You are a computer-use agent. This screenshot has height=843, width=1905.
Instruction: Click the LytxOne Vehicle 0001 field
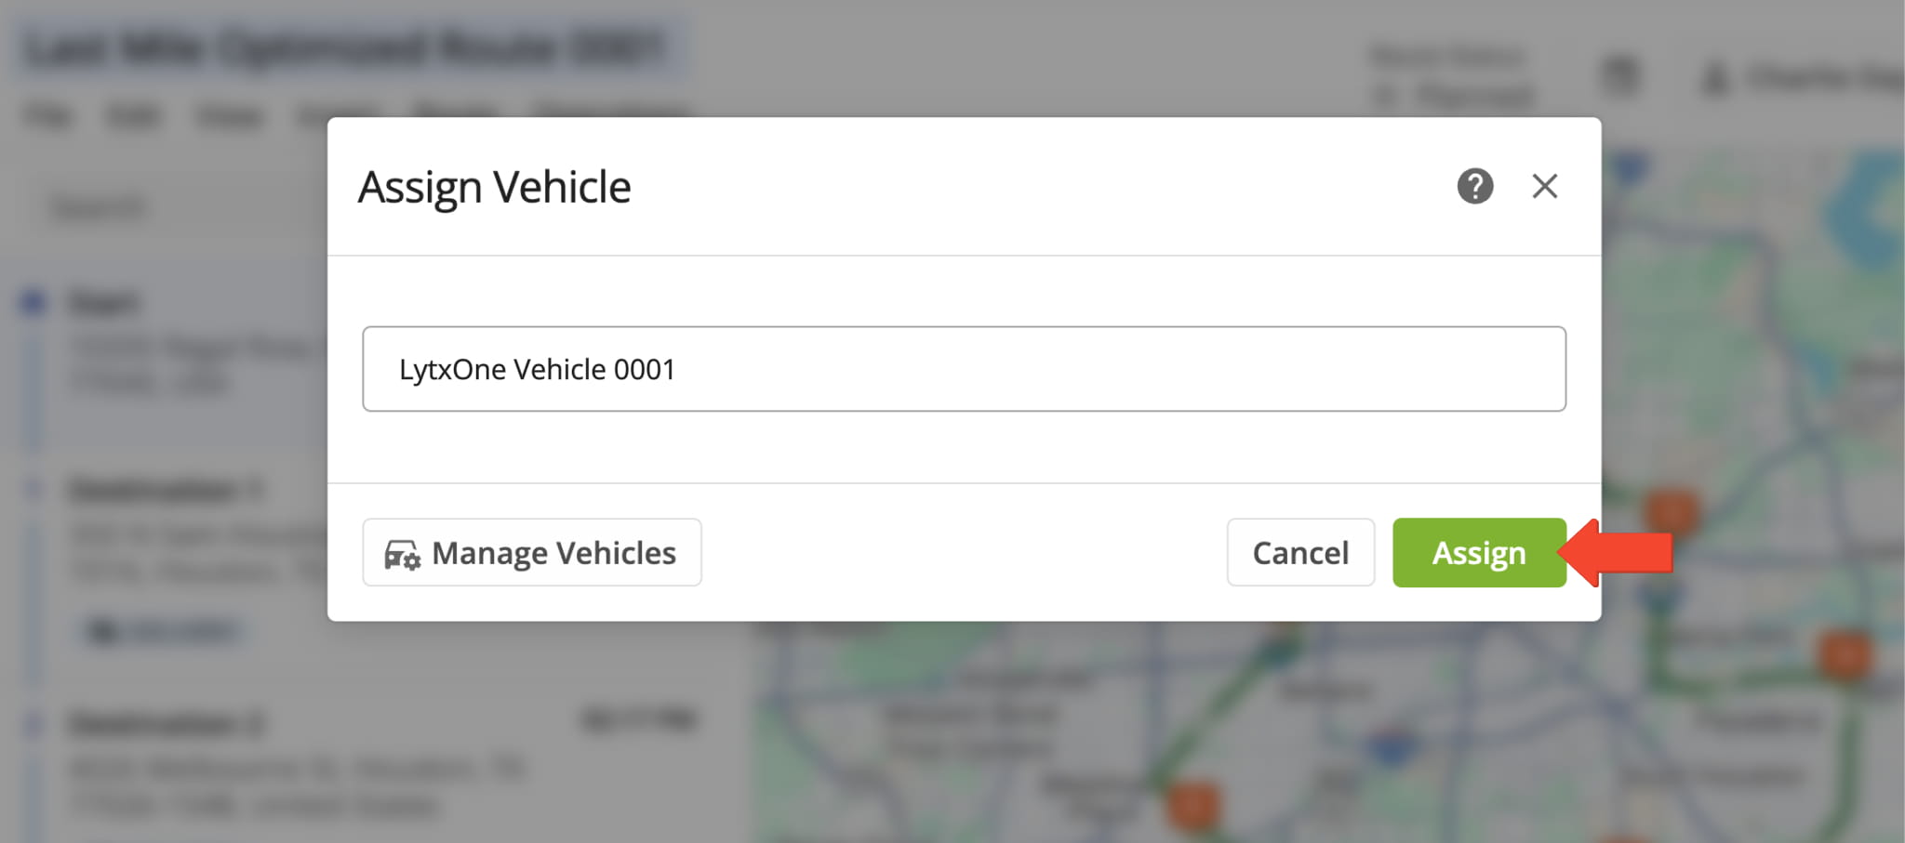tap(964, 369)
